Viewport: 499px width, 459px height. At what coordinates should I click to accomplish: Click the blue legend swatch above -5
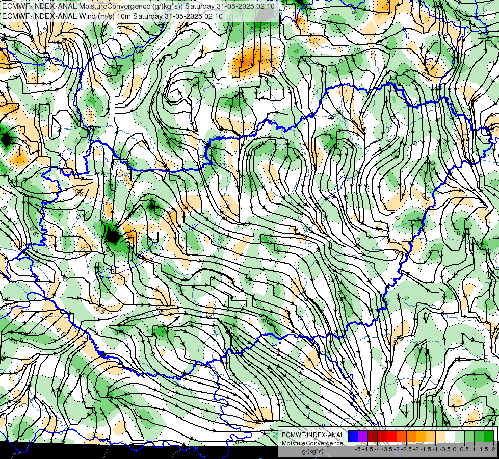[x=353, y=437]
